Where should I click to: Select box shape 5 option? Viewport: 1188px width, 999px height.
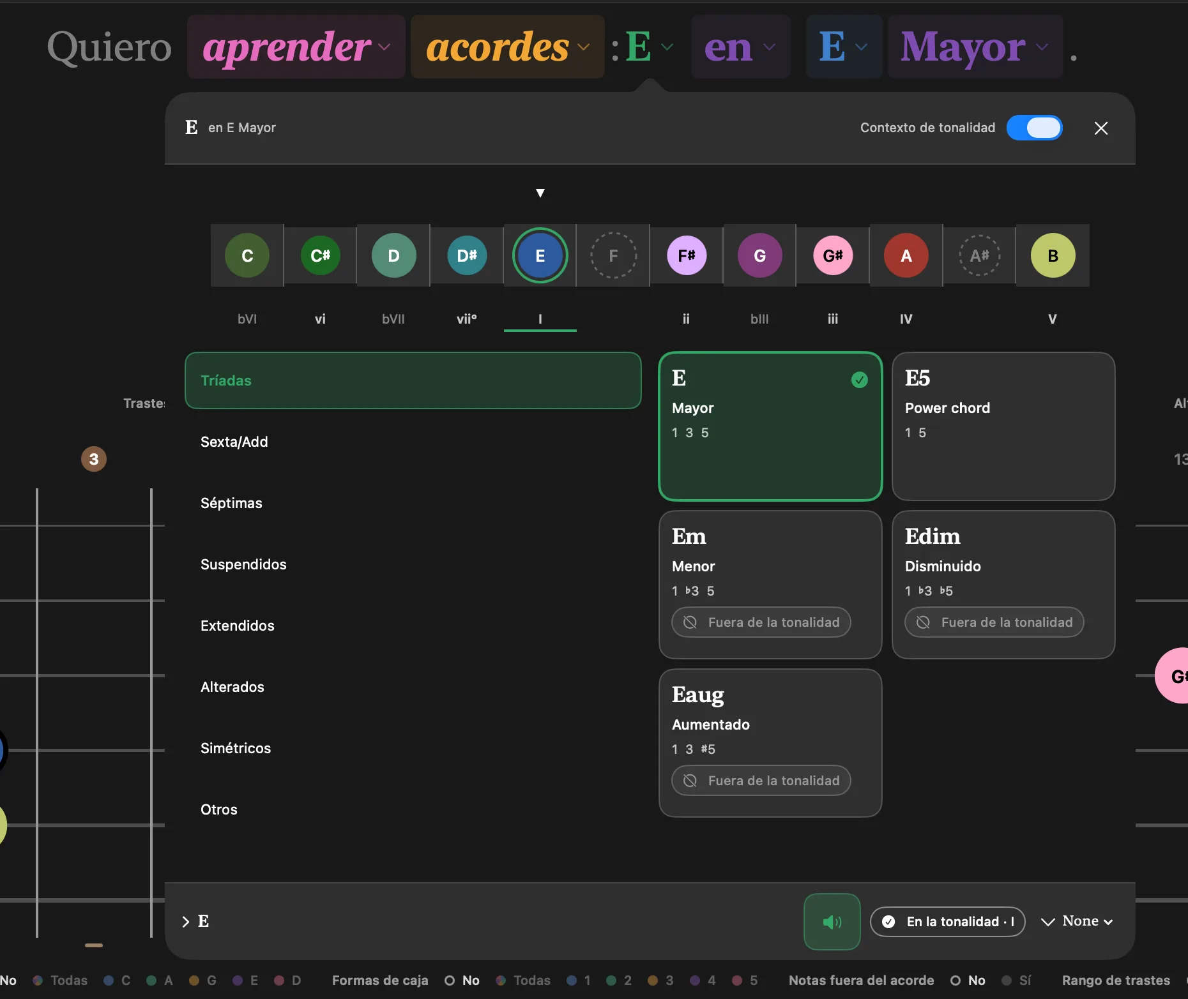click(745, 980)
